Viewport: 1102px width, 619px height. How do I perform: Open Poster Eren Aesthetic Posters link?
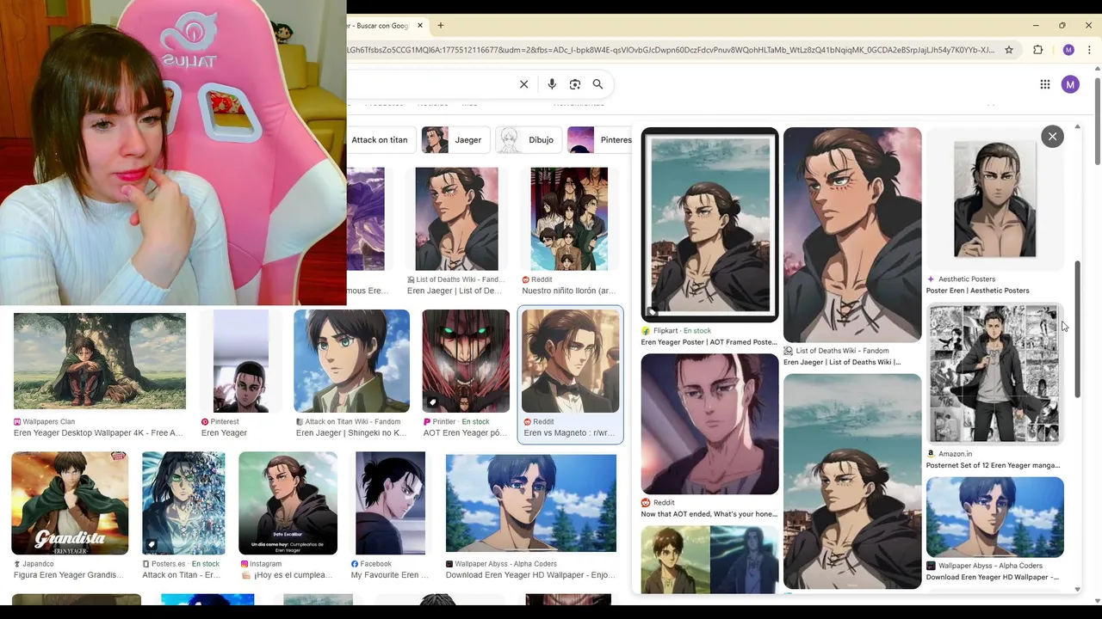pyautogui.click(x=977, y=291)
